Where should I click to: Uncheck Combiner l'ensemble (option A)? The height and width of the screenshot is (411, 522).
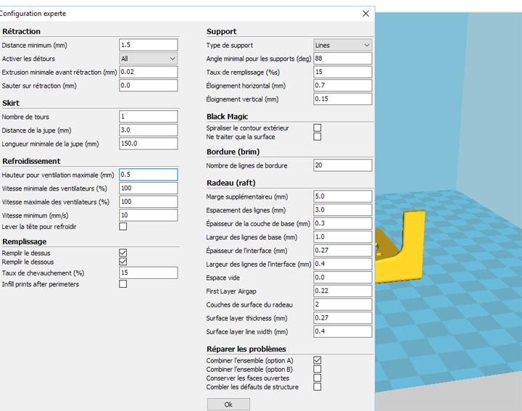click(318, 360)
